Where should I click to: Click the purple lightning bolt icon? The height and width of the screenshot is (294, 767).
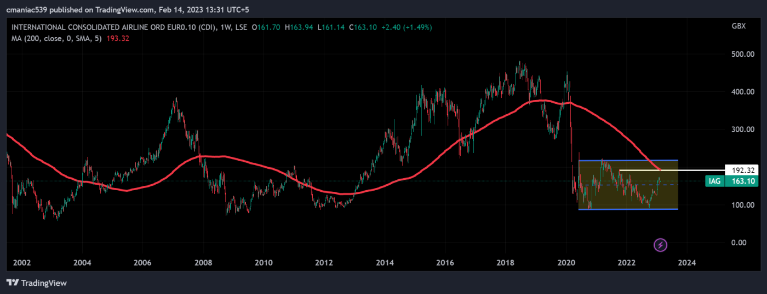point(661,245)
